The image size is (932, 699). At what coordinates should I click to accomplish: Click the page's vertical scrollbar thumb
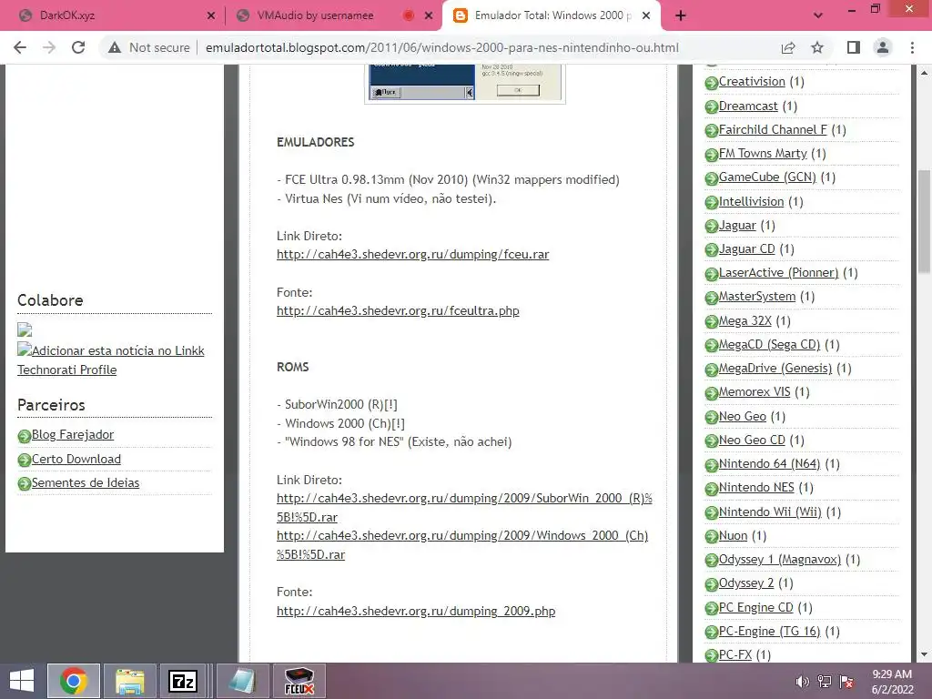925,220
